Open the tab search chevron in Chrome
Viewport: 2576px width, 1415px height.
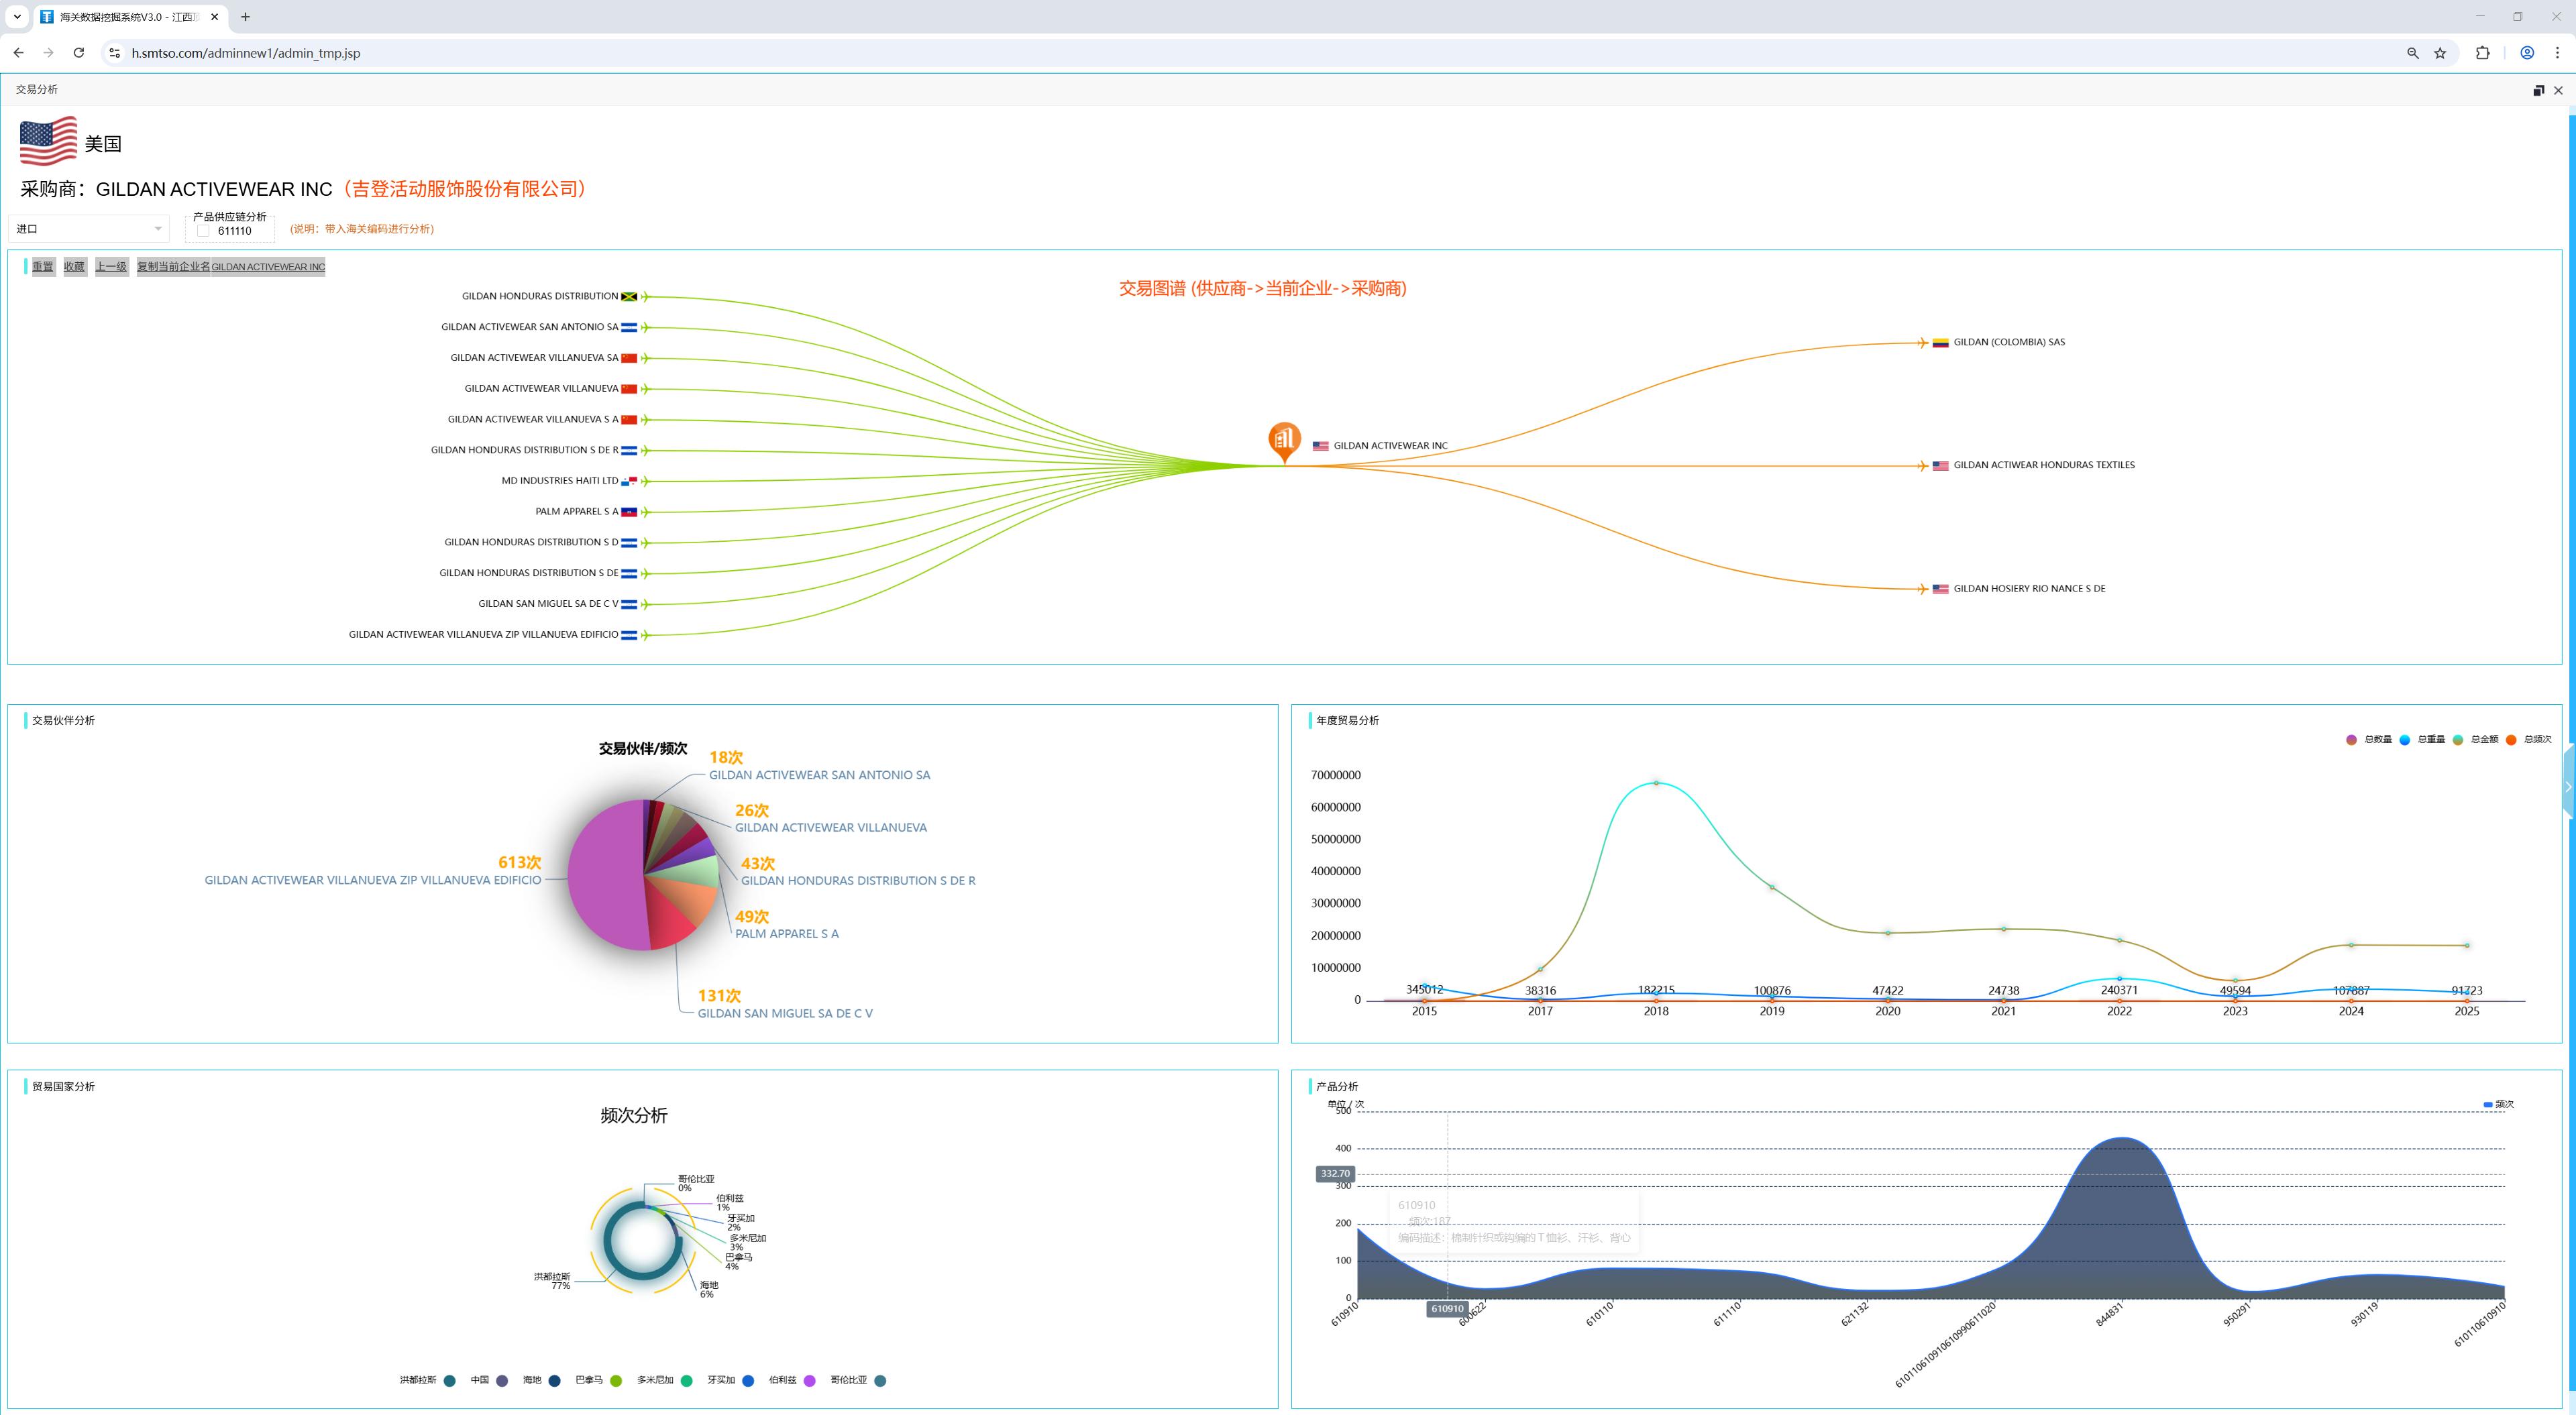[17, 17]
